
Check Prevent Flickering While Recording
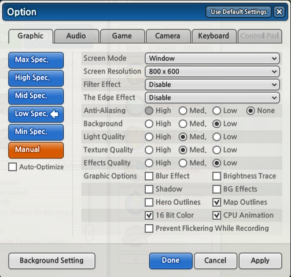click(x=149, y=228)
